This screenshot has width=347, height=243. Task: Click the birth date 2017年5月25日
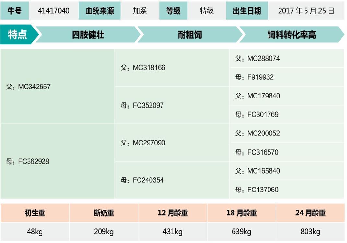[x=306, y=11]
